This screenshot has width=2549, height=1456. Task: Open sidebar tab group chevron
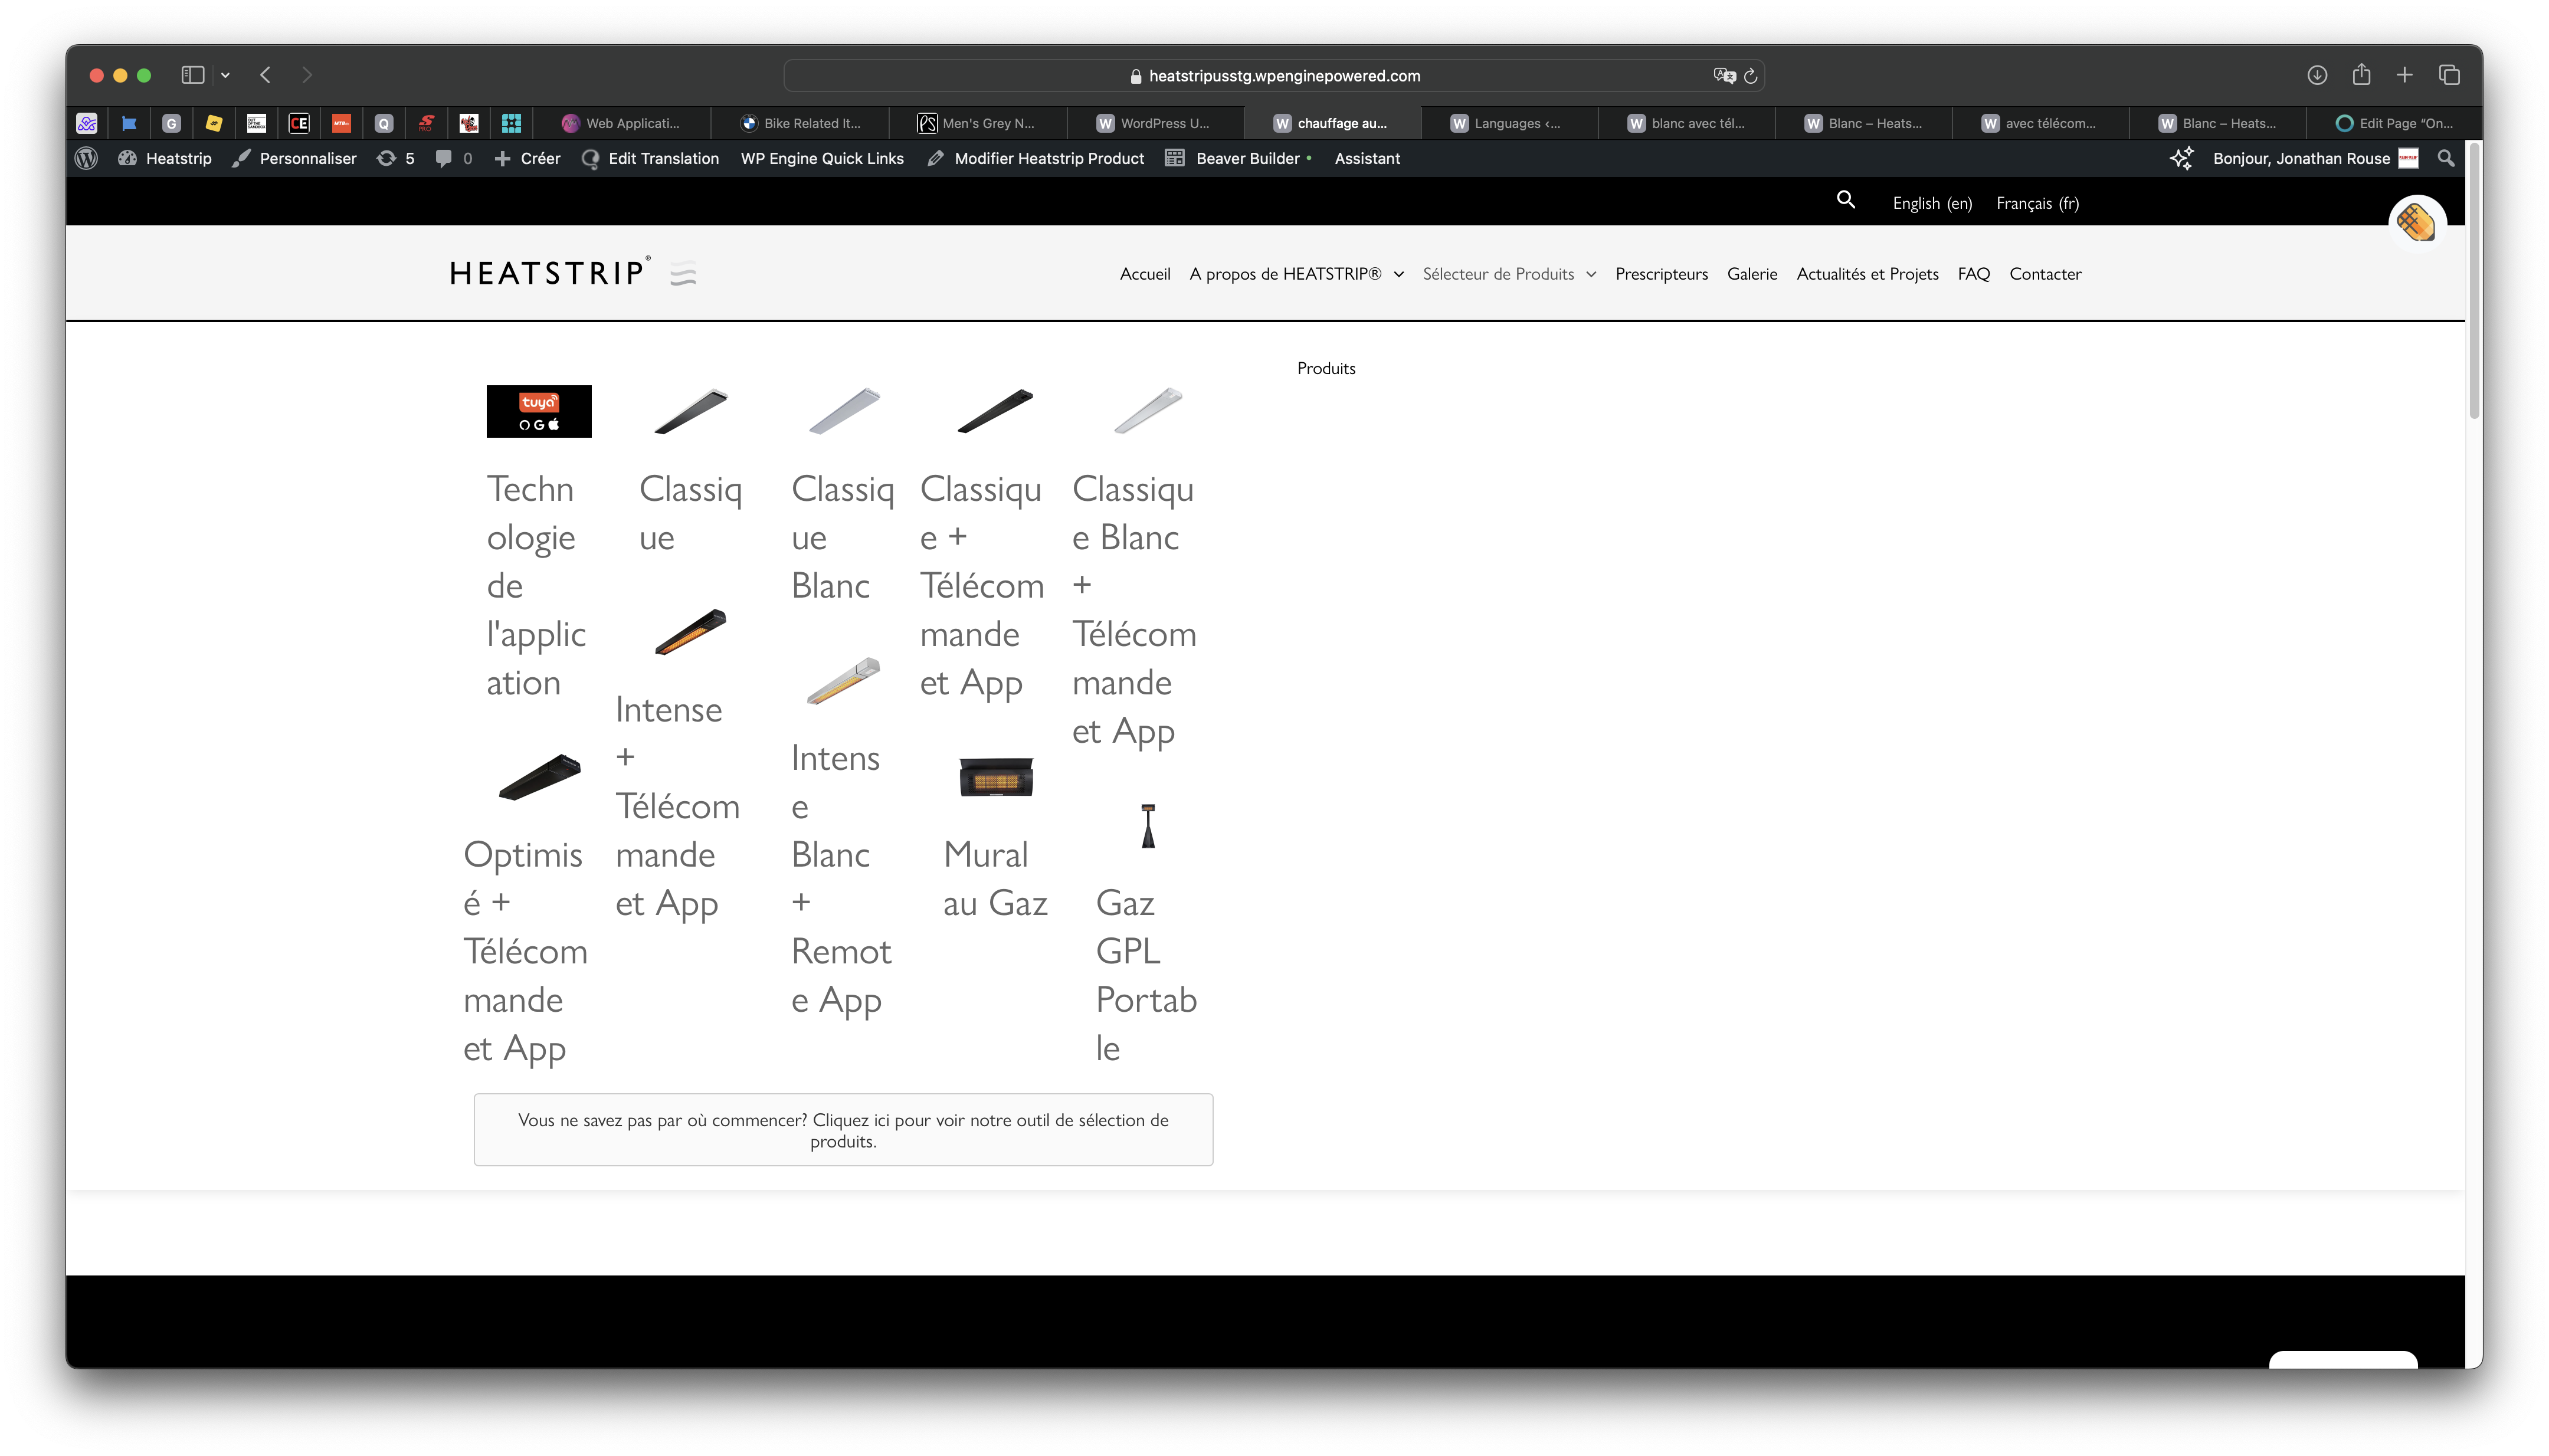tap(225, 75)
